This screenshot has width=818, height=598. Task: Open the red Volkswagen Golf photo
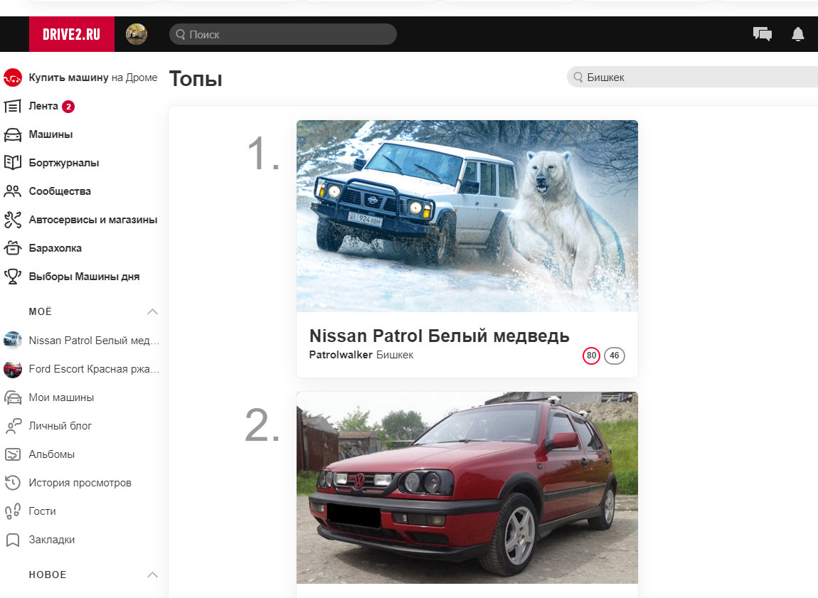(x=467, y=488)
